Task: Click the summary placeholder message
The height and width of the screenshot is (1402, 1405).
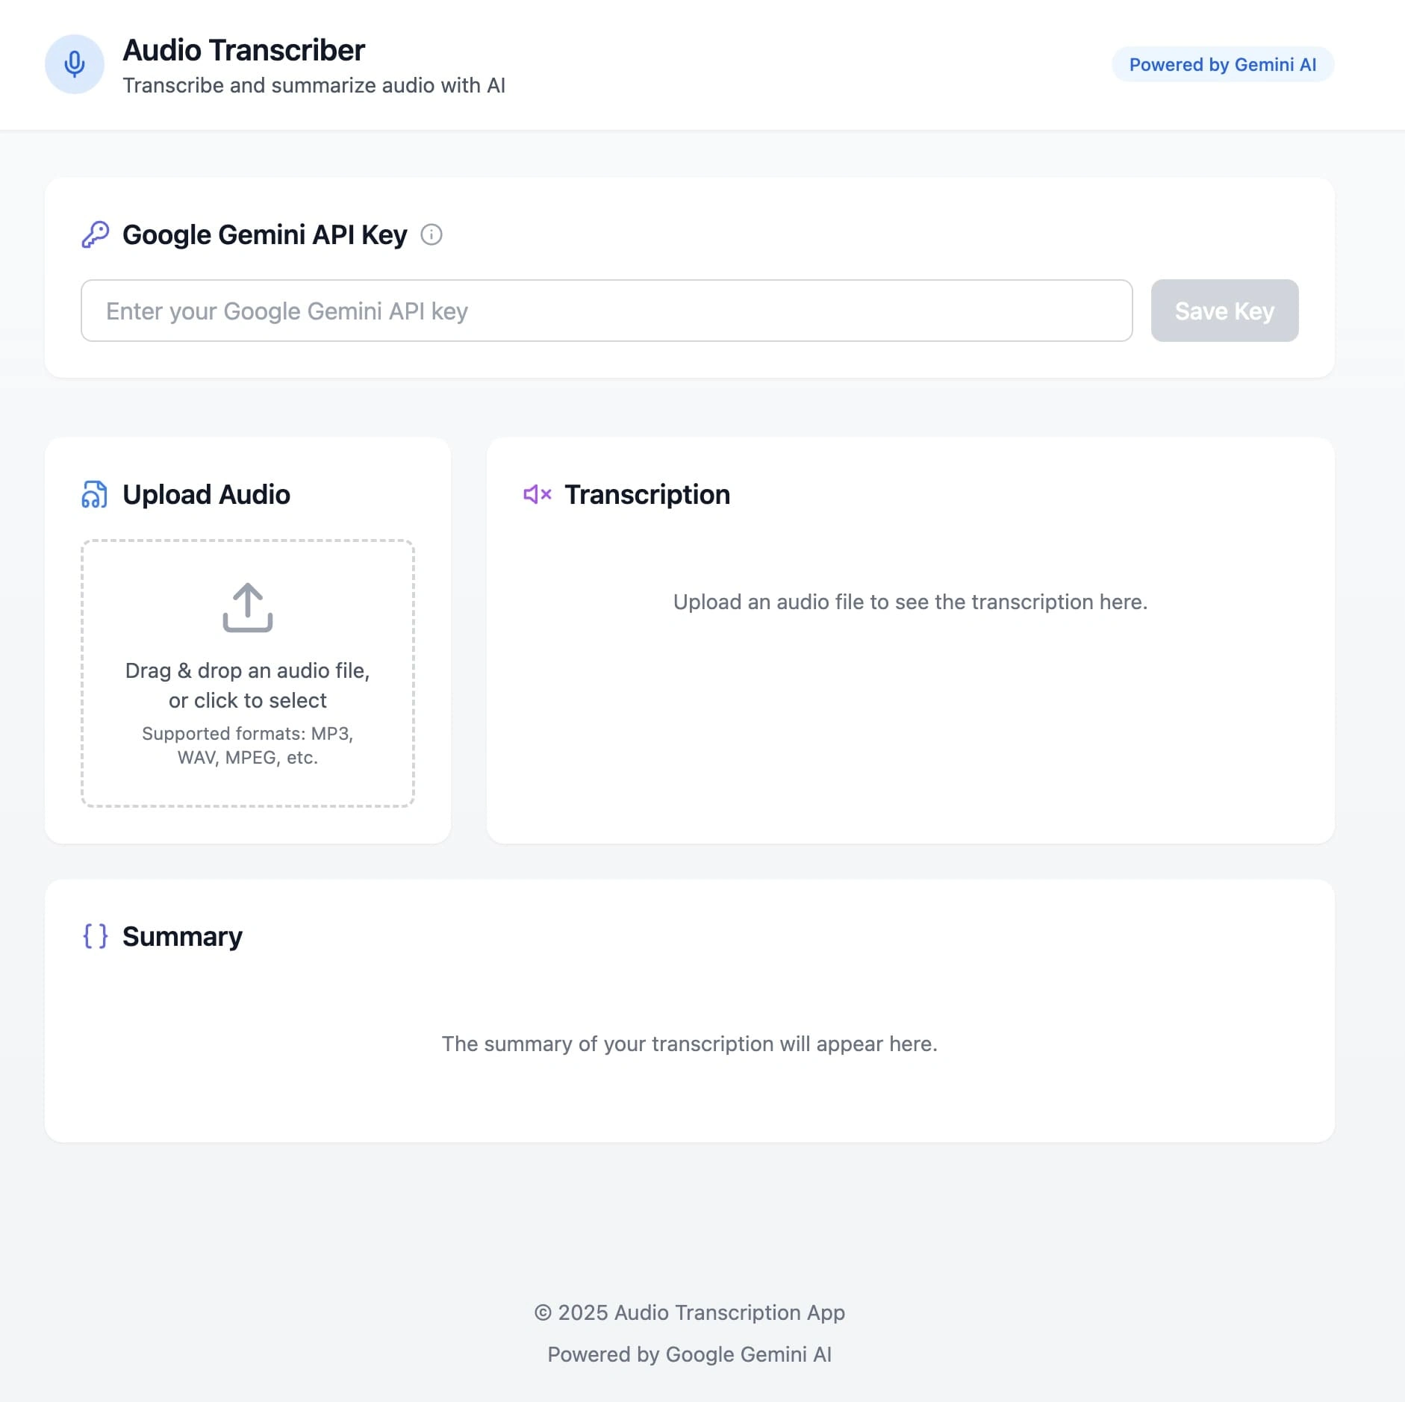Action: [x=689, y=1044]
